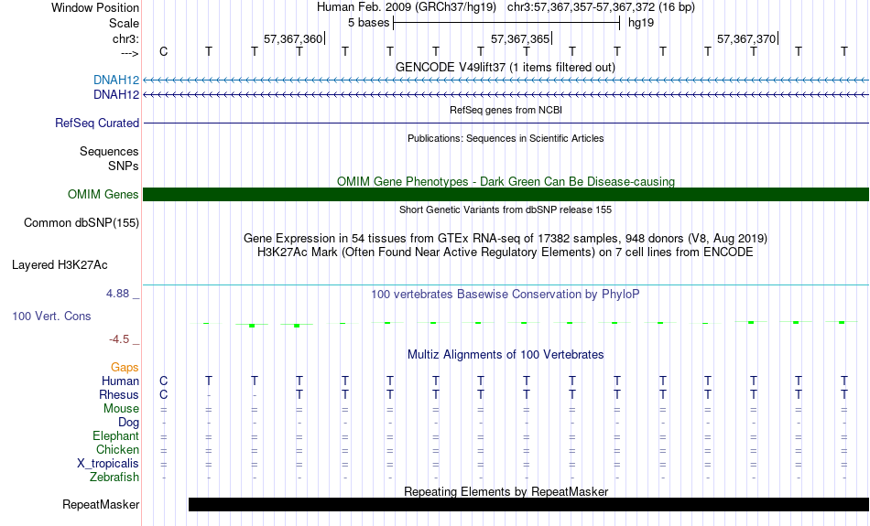Select the Rhesus species row label
This screenshot has height=526, width=870.
119,394
